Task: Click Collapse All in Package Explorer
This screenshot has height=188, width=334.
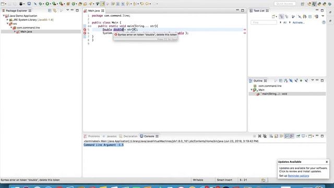Action: tap(50, 10)
